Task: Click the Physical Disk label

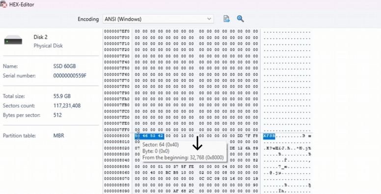Action: (x=48, y=46)
